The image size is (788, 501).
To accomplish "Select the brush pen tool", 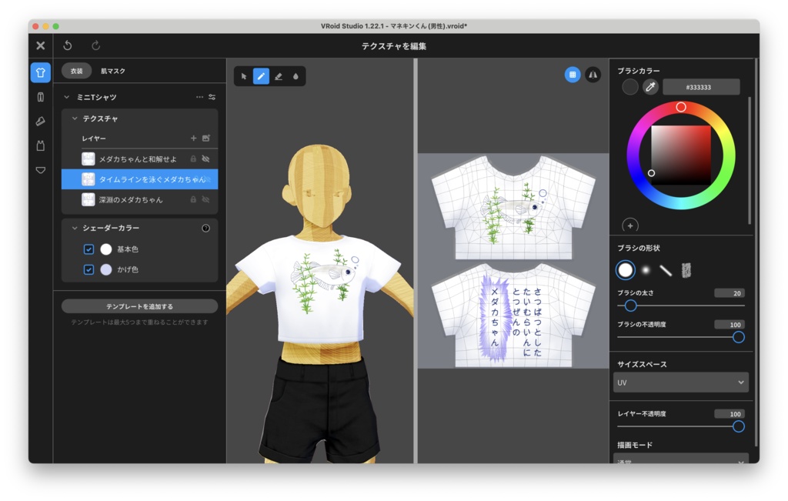I will click(261, 76).
